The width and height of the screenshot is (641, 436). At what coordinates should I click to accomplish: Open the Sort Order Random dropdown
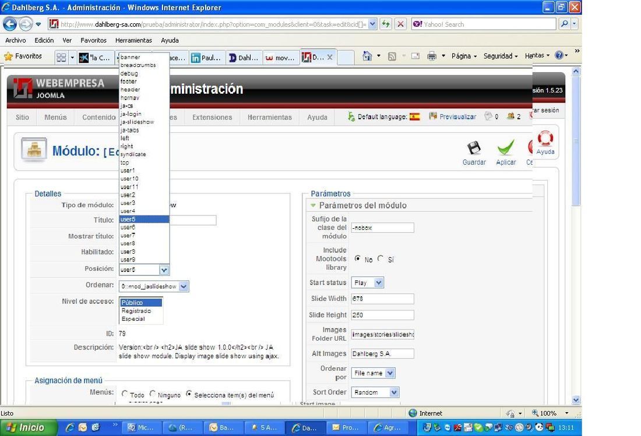tap(375, 392)
